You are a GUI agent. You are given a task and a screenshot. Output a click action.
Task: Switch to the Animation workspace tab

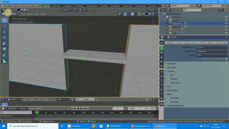pyautogui.click(x=115, y=6)
